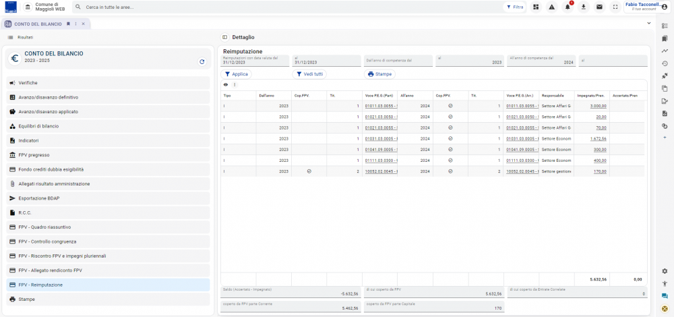Open the edit document icon in right sidebar
The width and height of the screenshot is (674, 317).
[665, 101]
